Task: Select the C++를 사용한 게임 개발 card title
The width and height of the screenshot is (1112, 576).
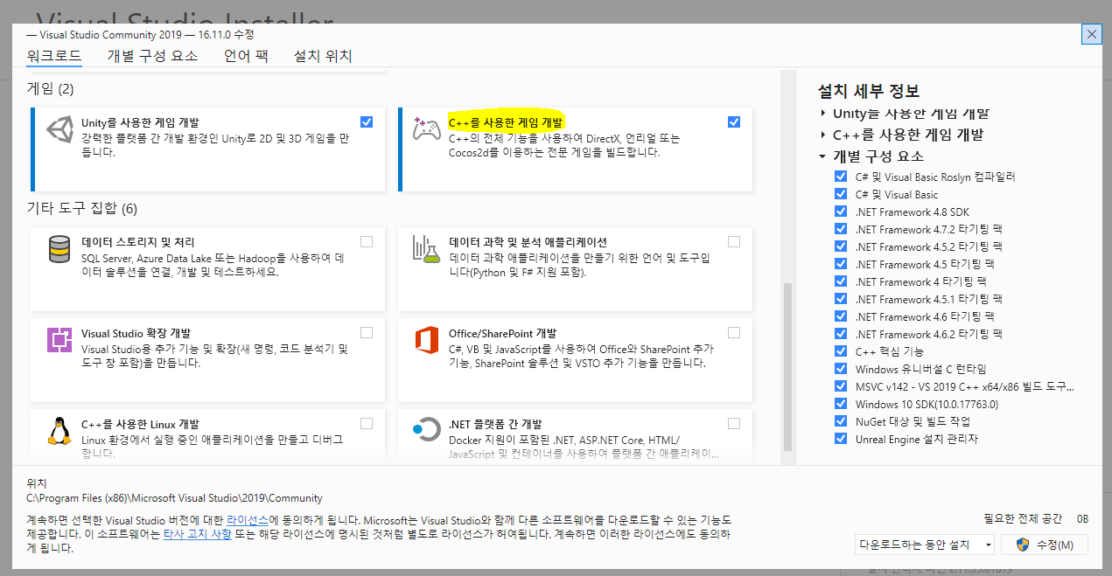Action: pos(506,121)
